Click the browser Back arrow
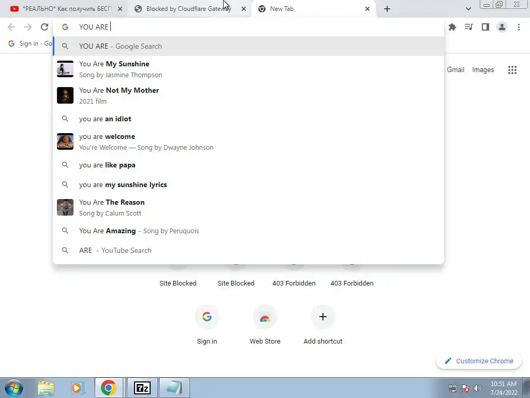 pos(11,27)
